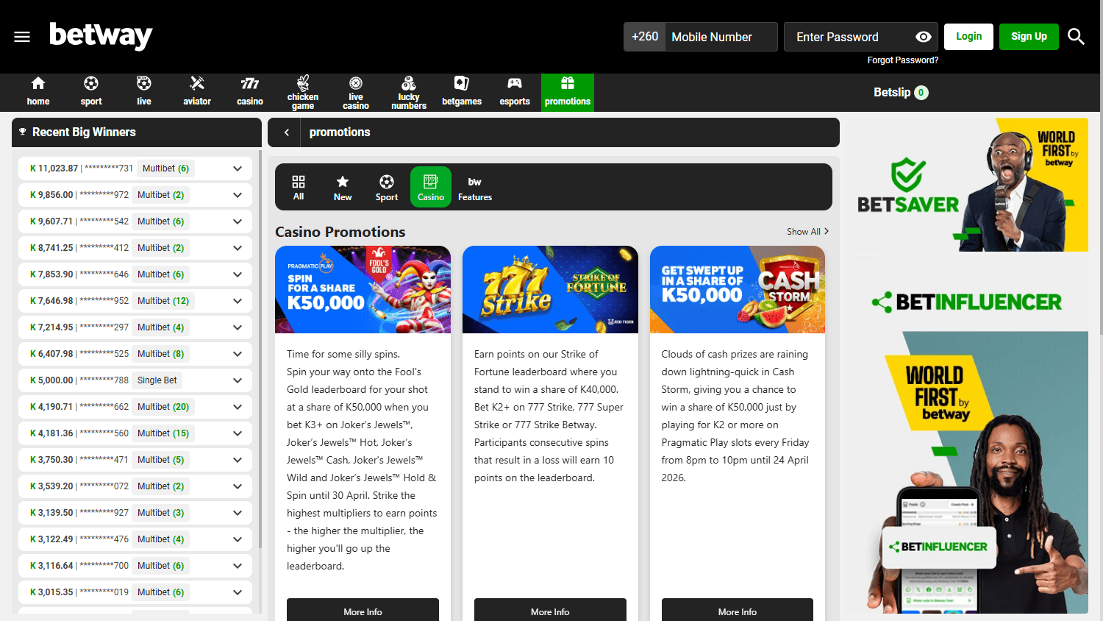Focus the Mobile Number field
This screenshot has width=1103, height=621.
tap(721, 37)
